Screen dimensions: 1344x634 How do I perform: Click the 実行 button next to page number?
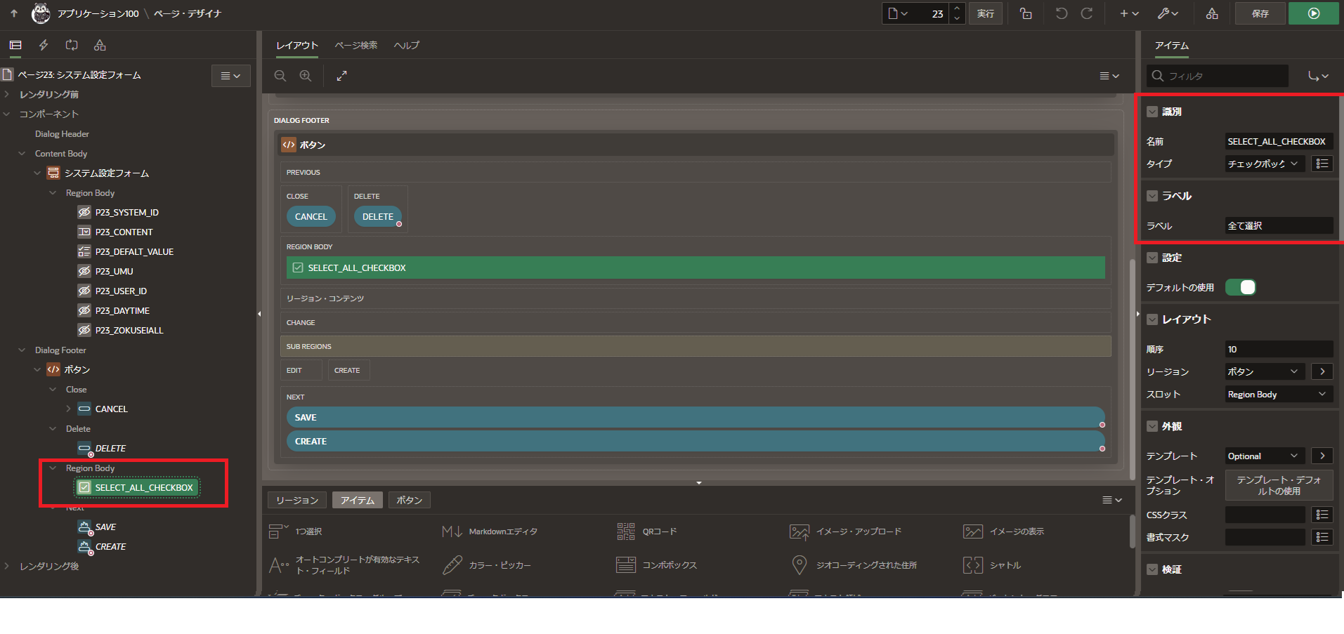tap(986, 13)
